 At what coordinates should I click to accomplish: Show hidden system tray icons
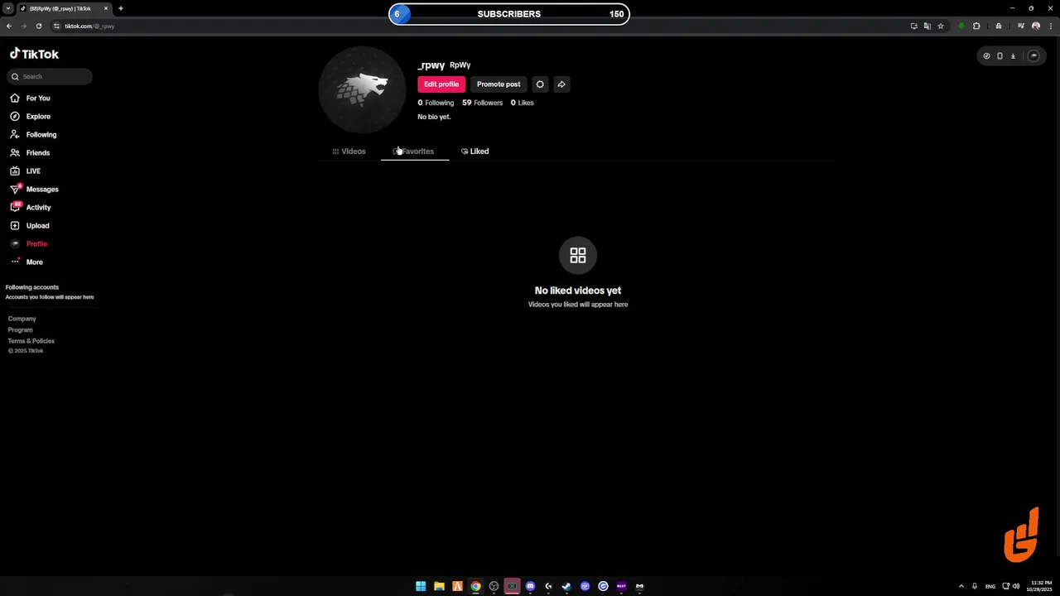[961, 586]
